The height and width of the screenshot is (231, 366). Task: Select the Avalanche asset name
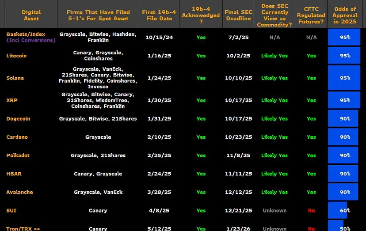coord(19,192)
